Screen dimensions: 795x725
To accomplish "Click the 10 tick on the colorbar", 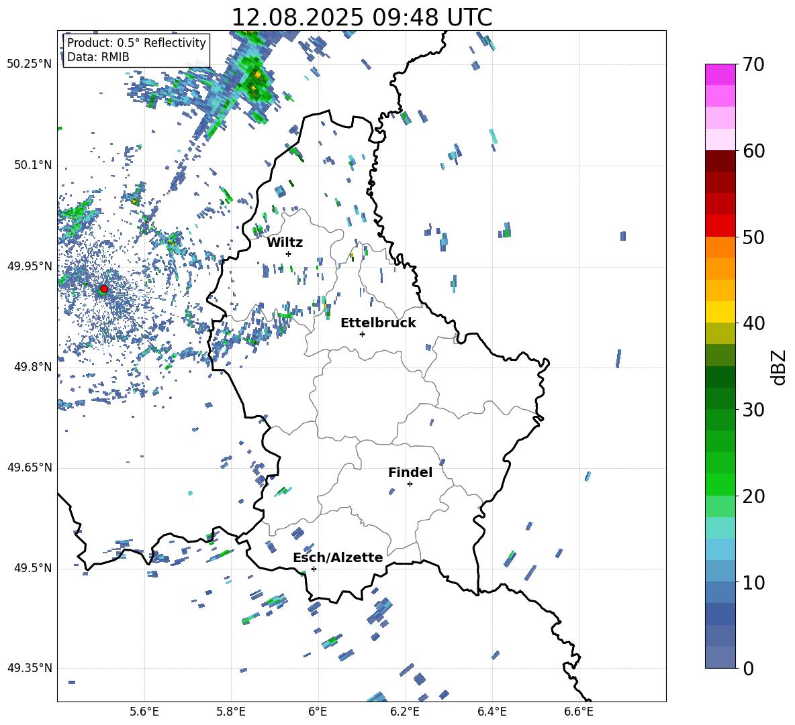I will (x=753, y=583).
